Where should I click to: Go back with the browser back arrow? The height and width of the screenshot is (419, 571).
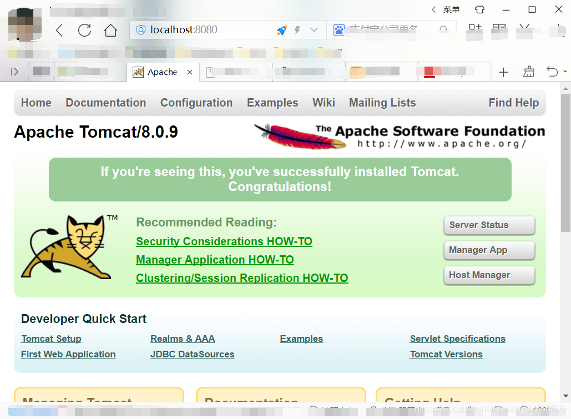60,30
